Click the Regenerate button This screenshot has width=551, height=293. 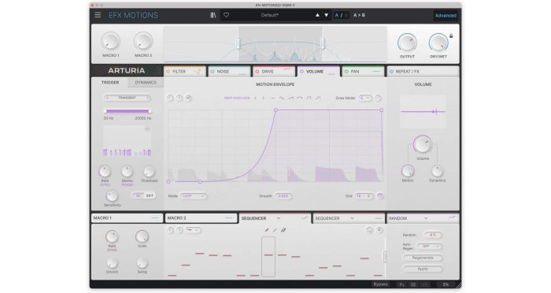pos(423,258)
